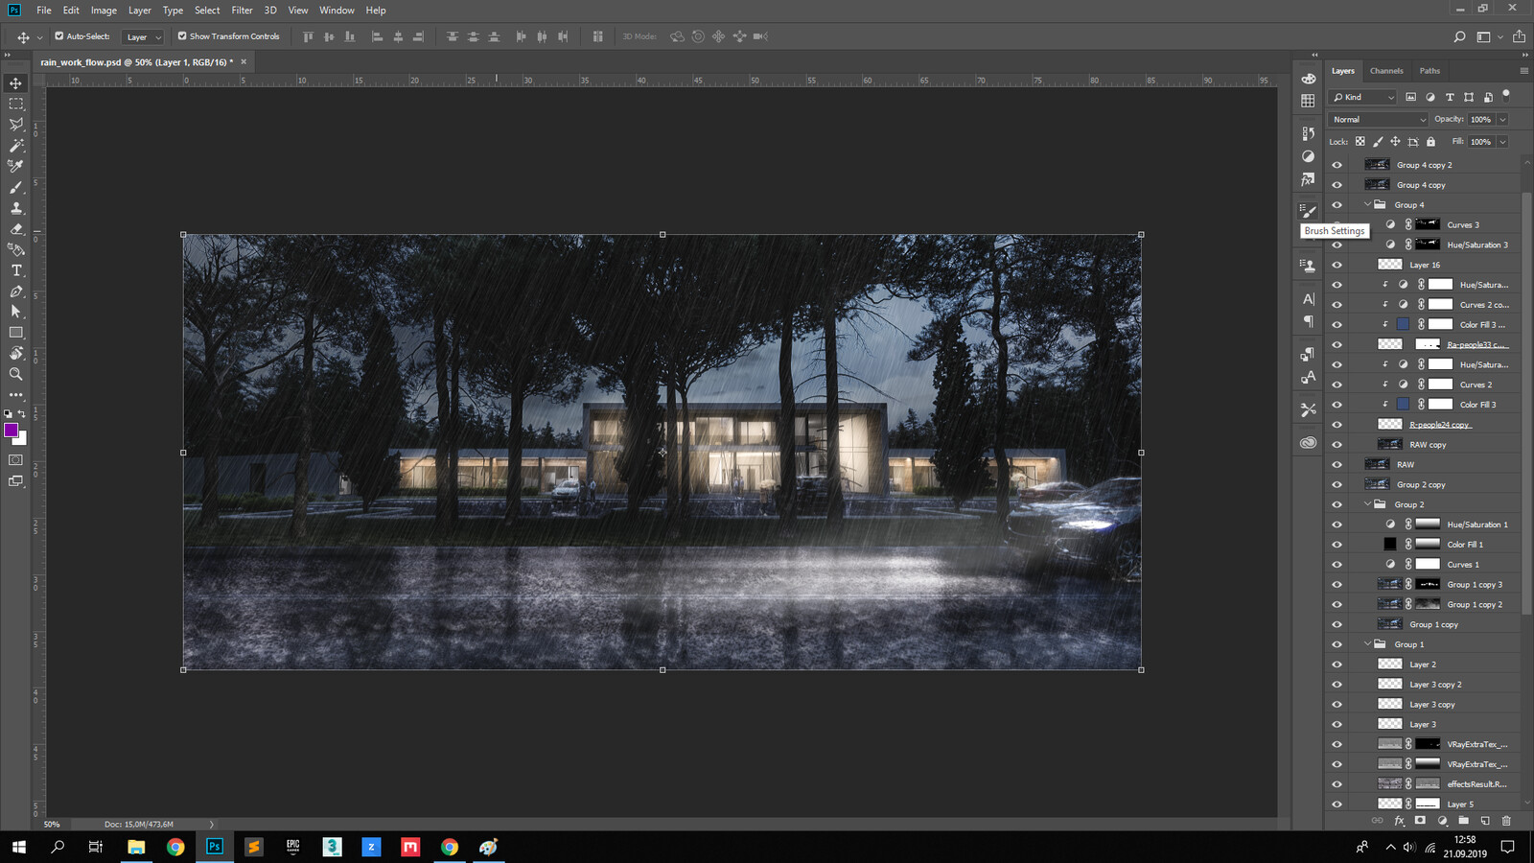Select the Path Selection tool
The height and width of the screenshot is (863, 1534).
coord(16,312)
